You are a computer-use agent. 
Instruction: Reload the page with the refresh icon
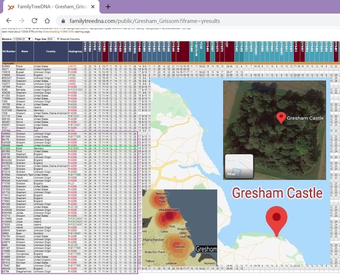[x=35, y=21]
